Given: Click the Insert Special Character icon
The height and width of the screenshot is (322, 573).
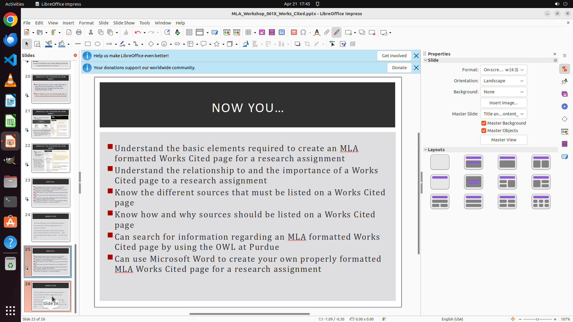Looking at the screenshot, I should (x=303, y=32).
